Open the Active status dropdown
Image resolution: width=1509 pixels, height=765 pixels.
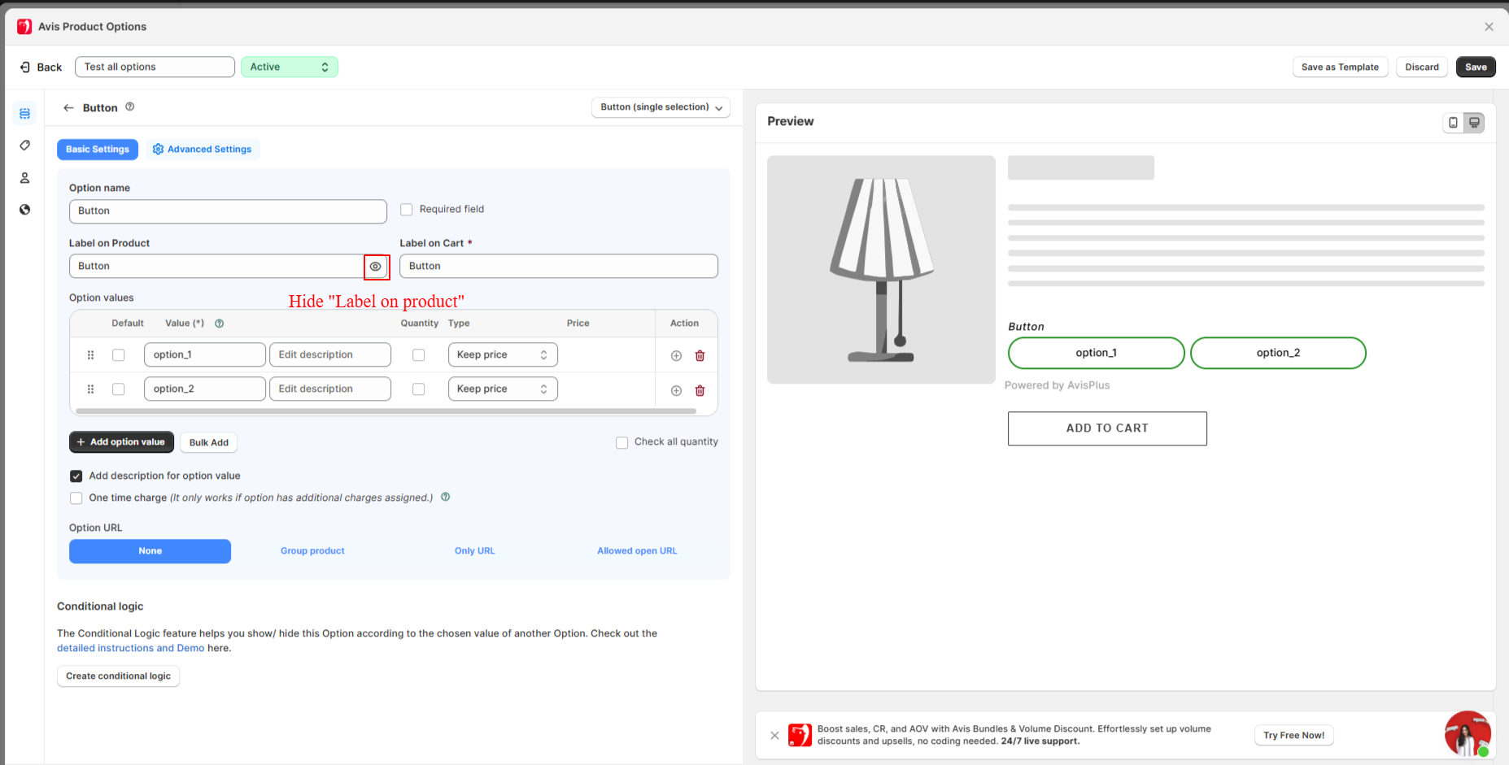tap(289, 67)
